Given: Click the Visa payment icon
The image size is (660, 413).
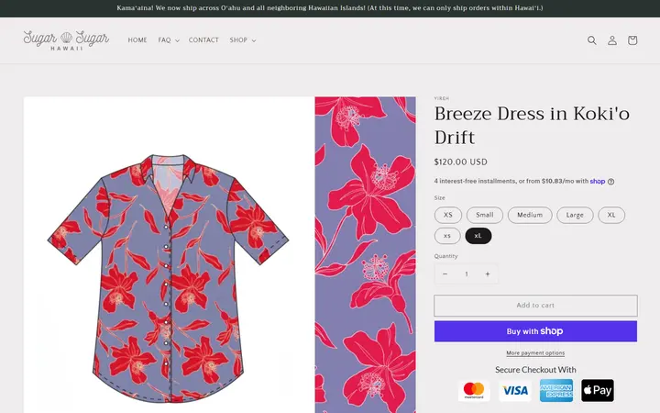Looking at the screenshot, I should tap(515, 391).
